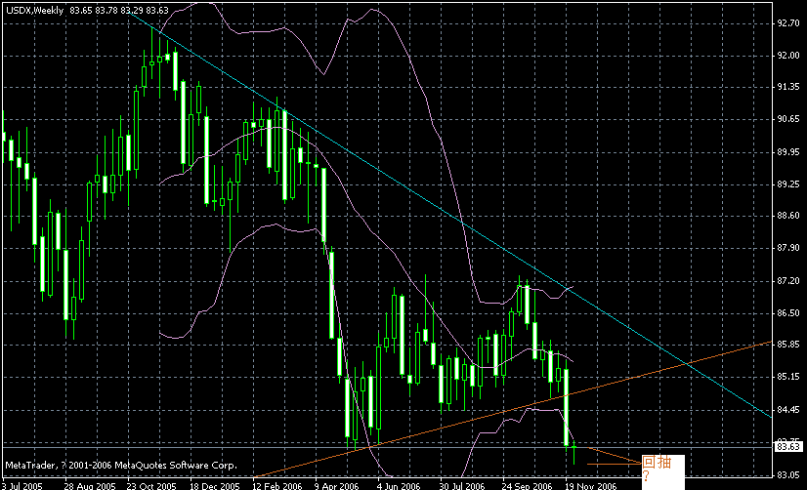Select the 23 Oct 2005 time axis label

[151, 486]
